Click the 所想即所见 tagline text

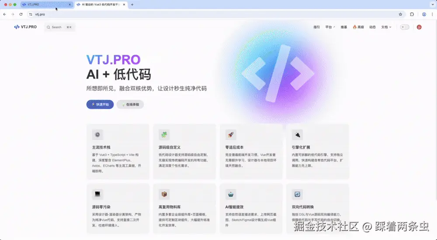(x=146, y=89)
